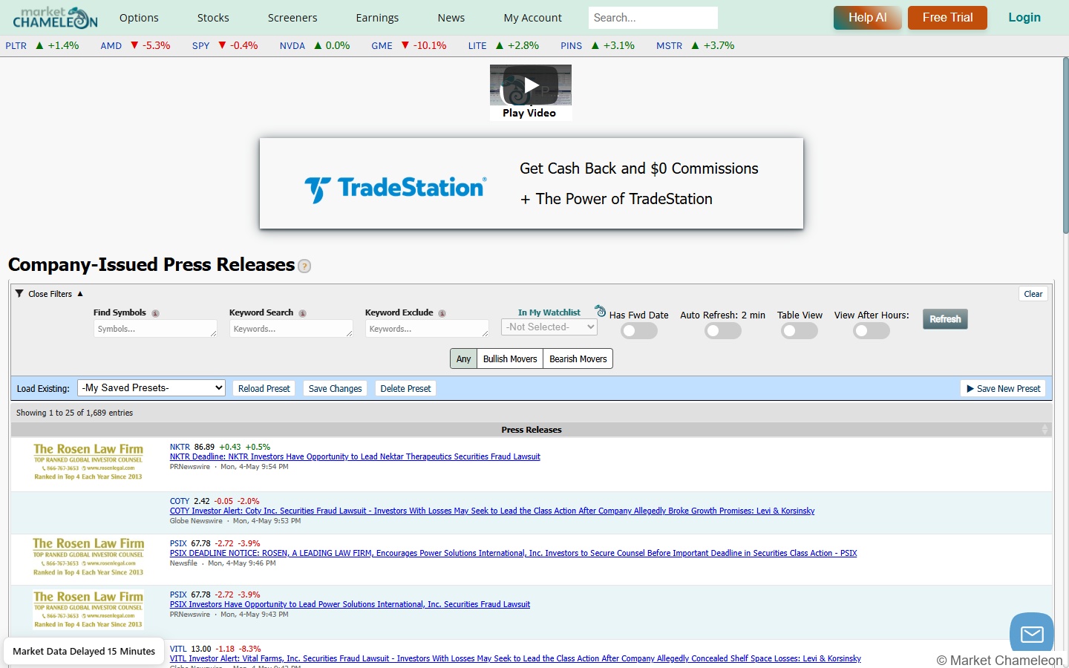Image resolution: width=1069 pixels, height=668 pixels.
Task: Click the PINS ticker in the tape
Action: coord(571,46)
